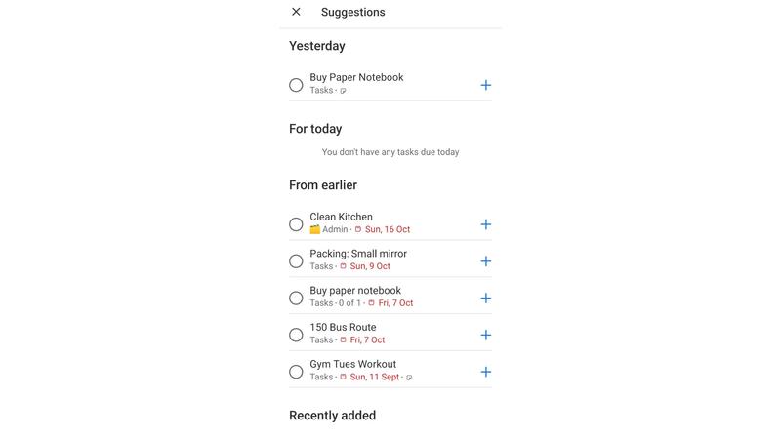Add Gym Tues Workout using plus icon

click(x=485, y=372)
